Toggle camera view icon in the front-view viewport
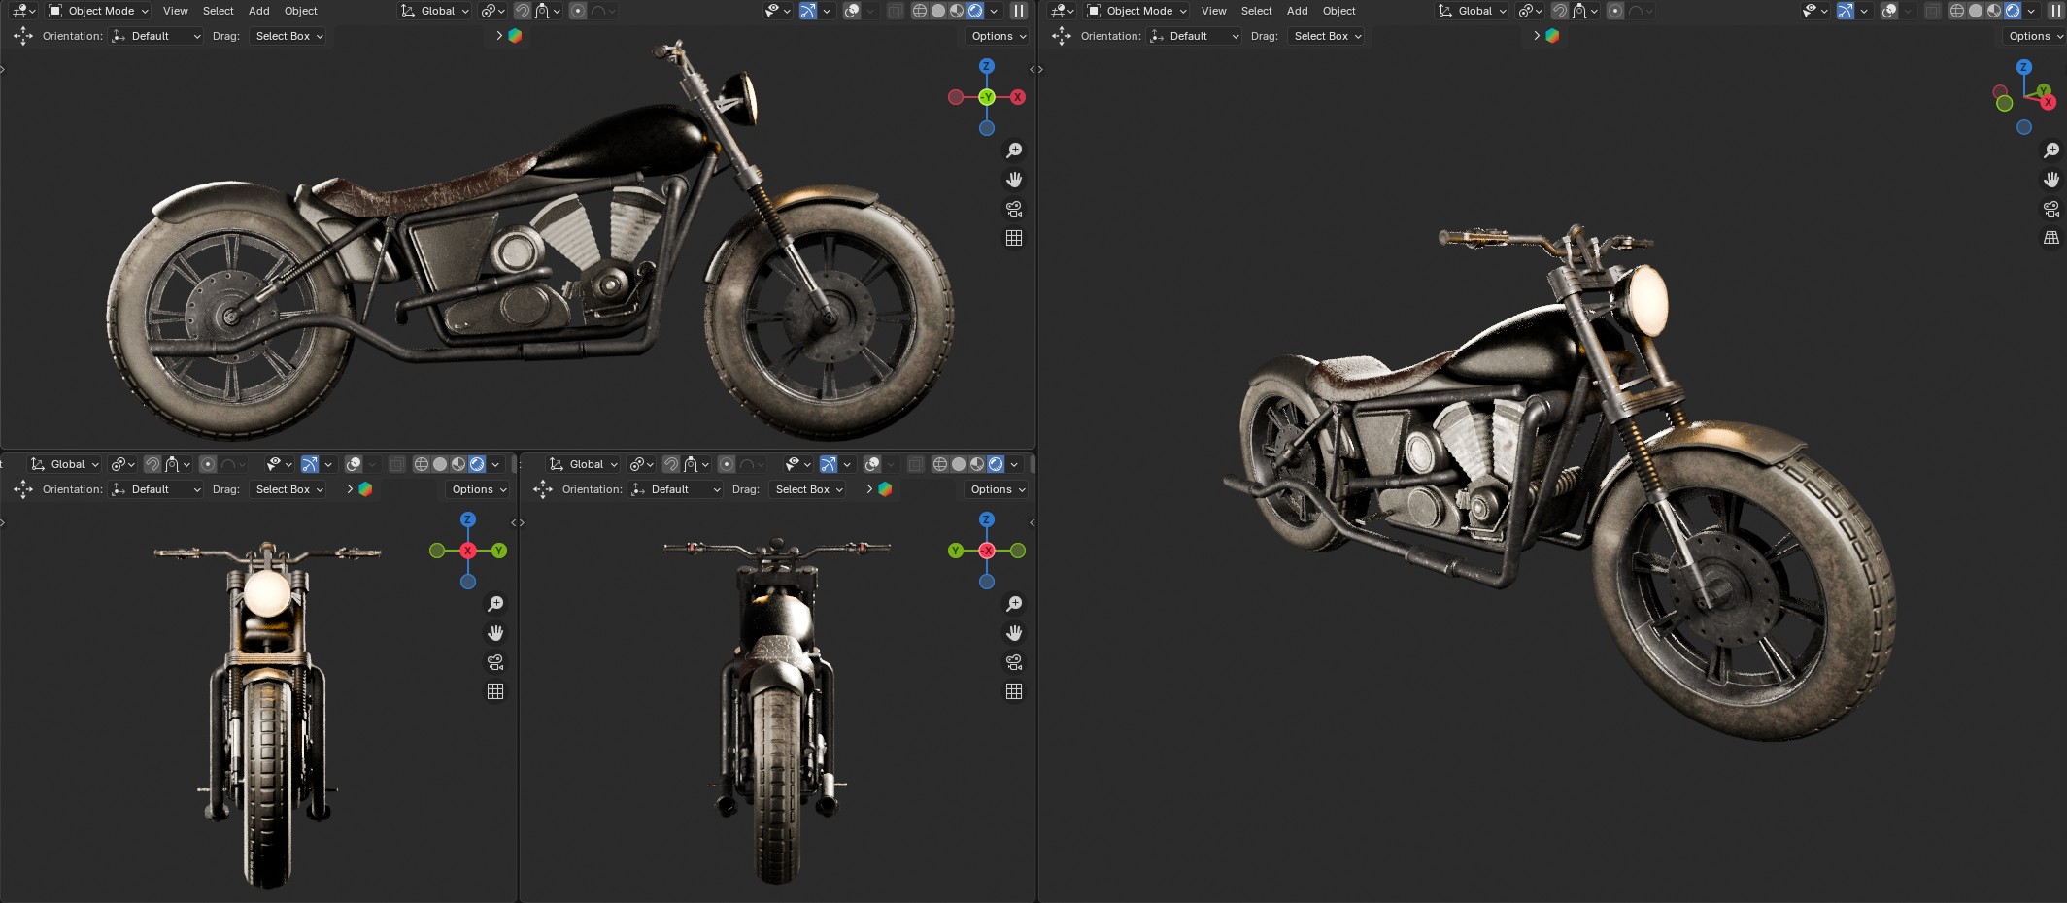 (495, 662)
